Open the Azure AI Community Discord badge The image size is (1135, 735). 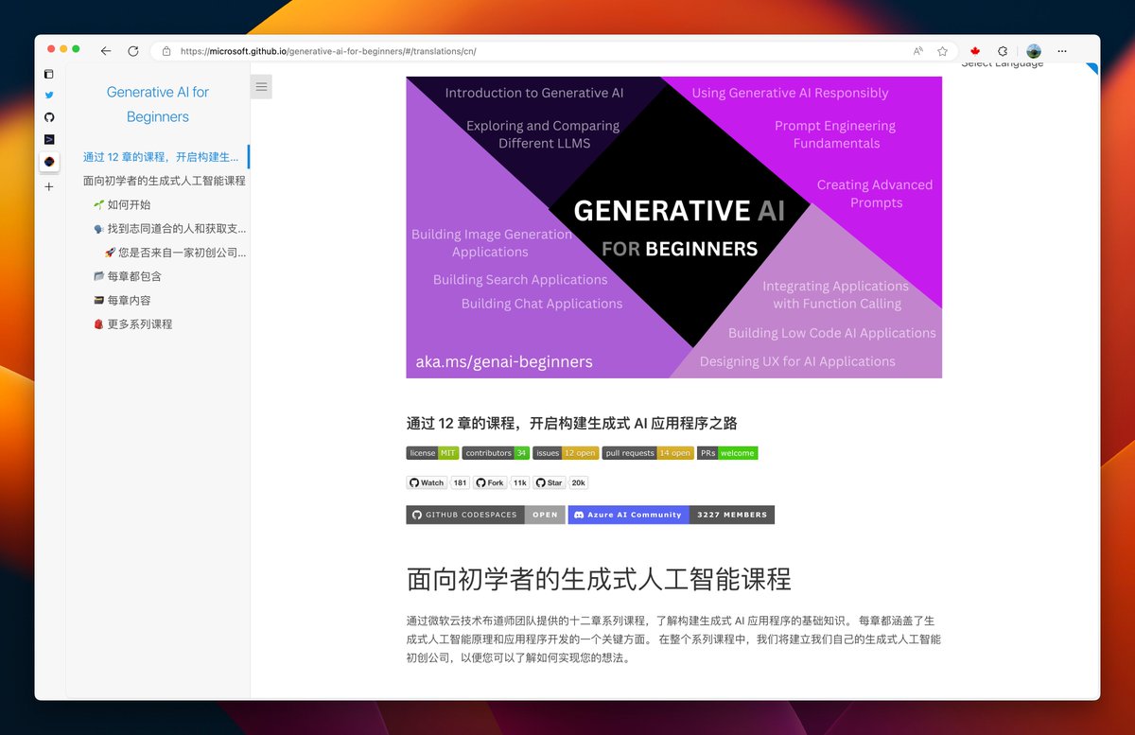point(672,515)
